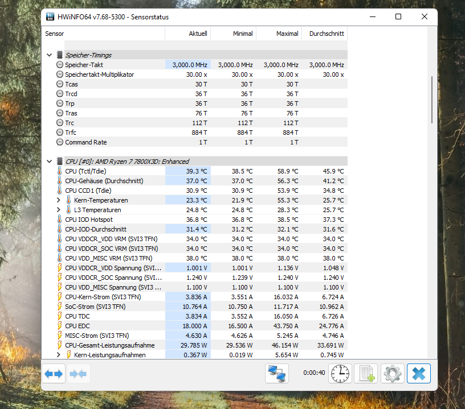Select the Trp row label
The image size is (465, 409).
click(70, 104)
